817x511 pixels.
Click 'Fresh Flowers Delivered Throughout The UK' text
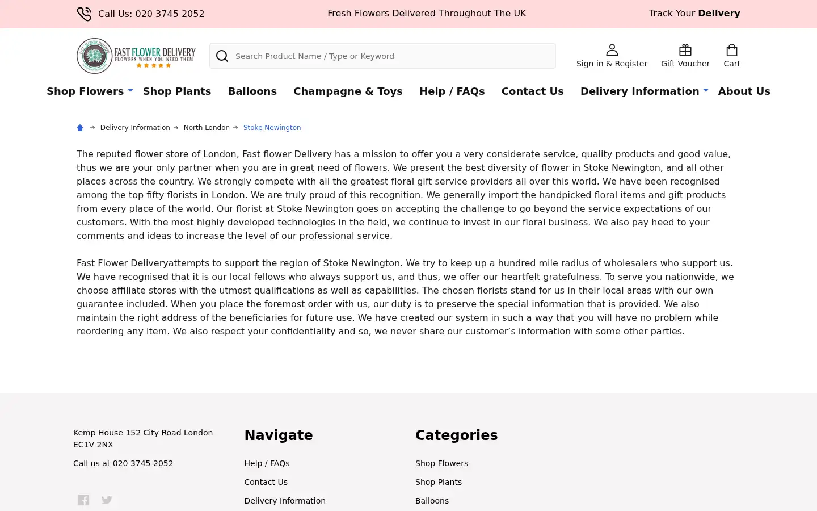pos(427,13)
